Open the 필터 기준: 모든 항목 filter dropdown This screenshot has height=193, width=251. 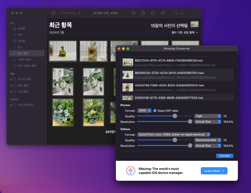point(185,33)
